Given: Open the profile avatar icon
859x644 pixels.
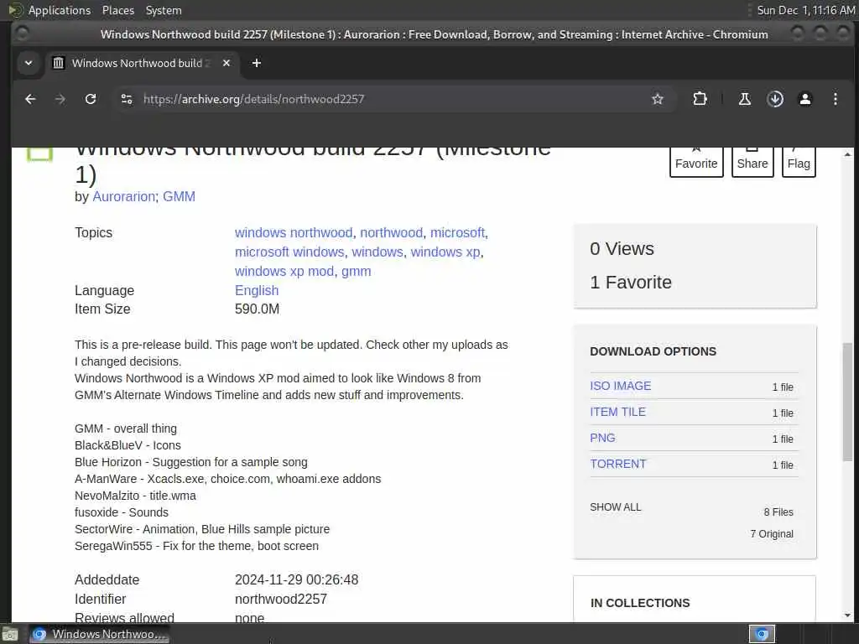Looking at the screenshot, I should [x=804, y=99].
